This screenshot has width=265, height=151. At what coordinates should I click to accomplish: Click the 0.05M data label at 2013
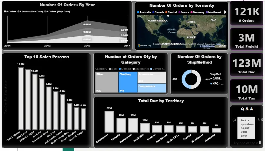pyautogui.click(x=87, y=32)
